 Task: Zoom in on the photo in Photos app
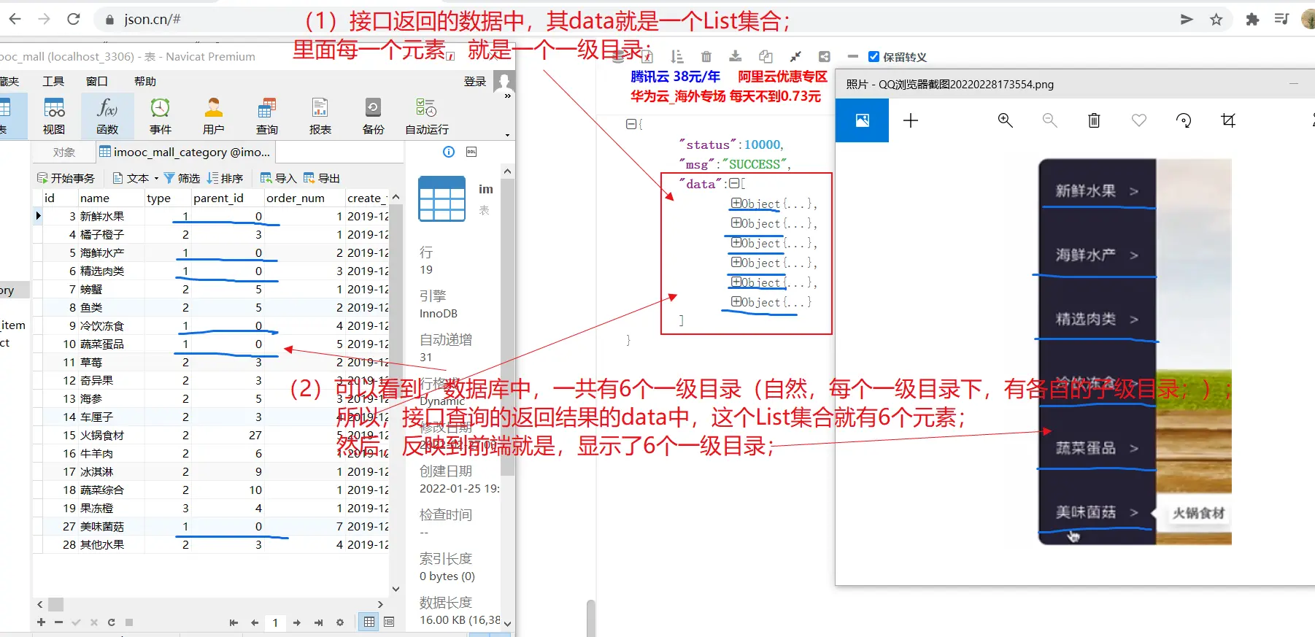(x=1005, y=120)
